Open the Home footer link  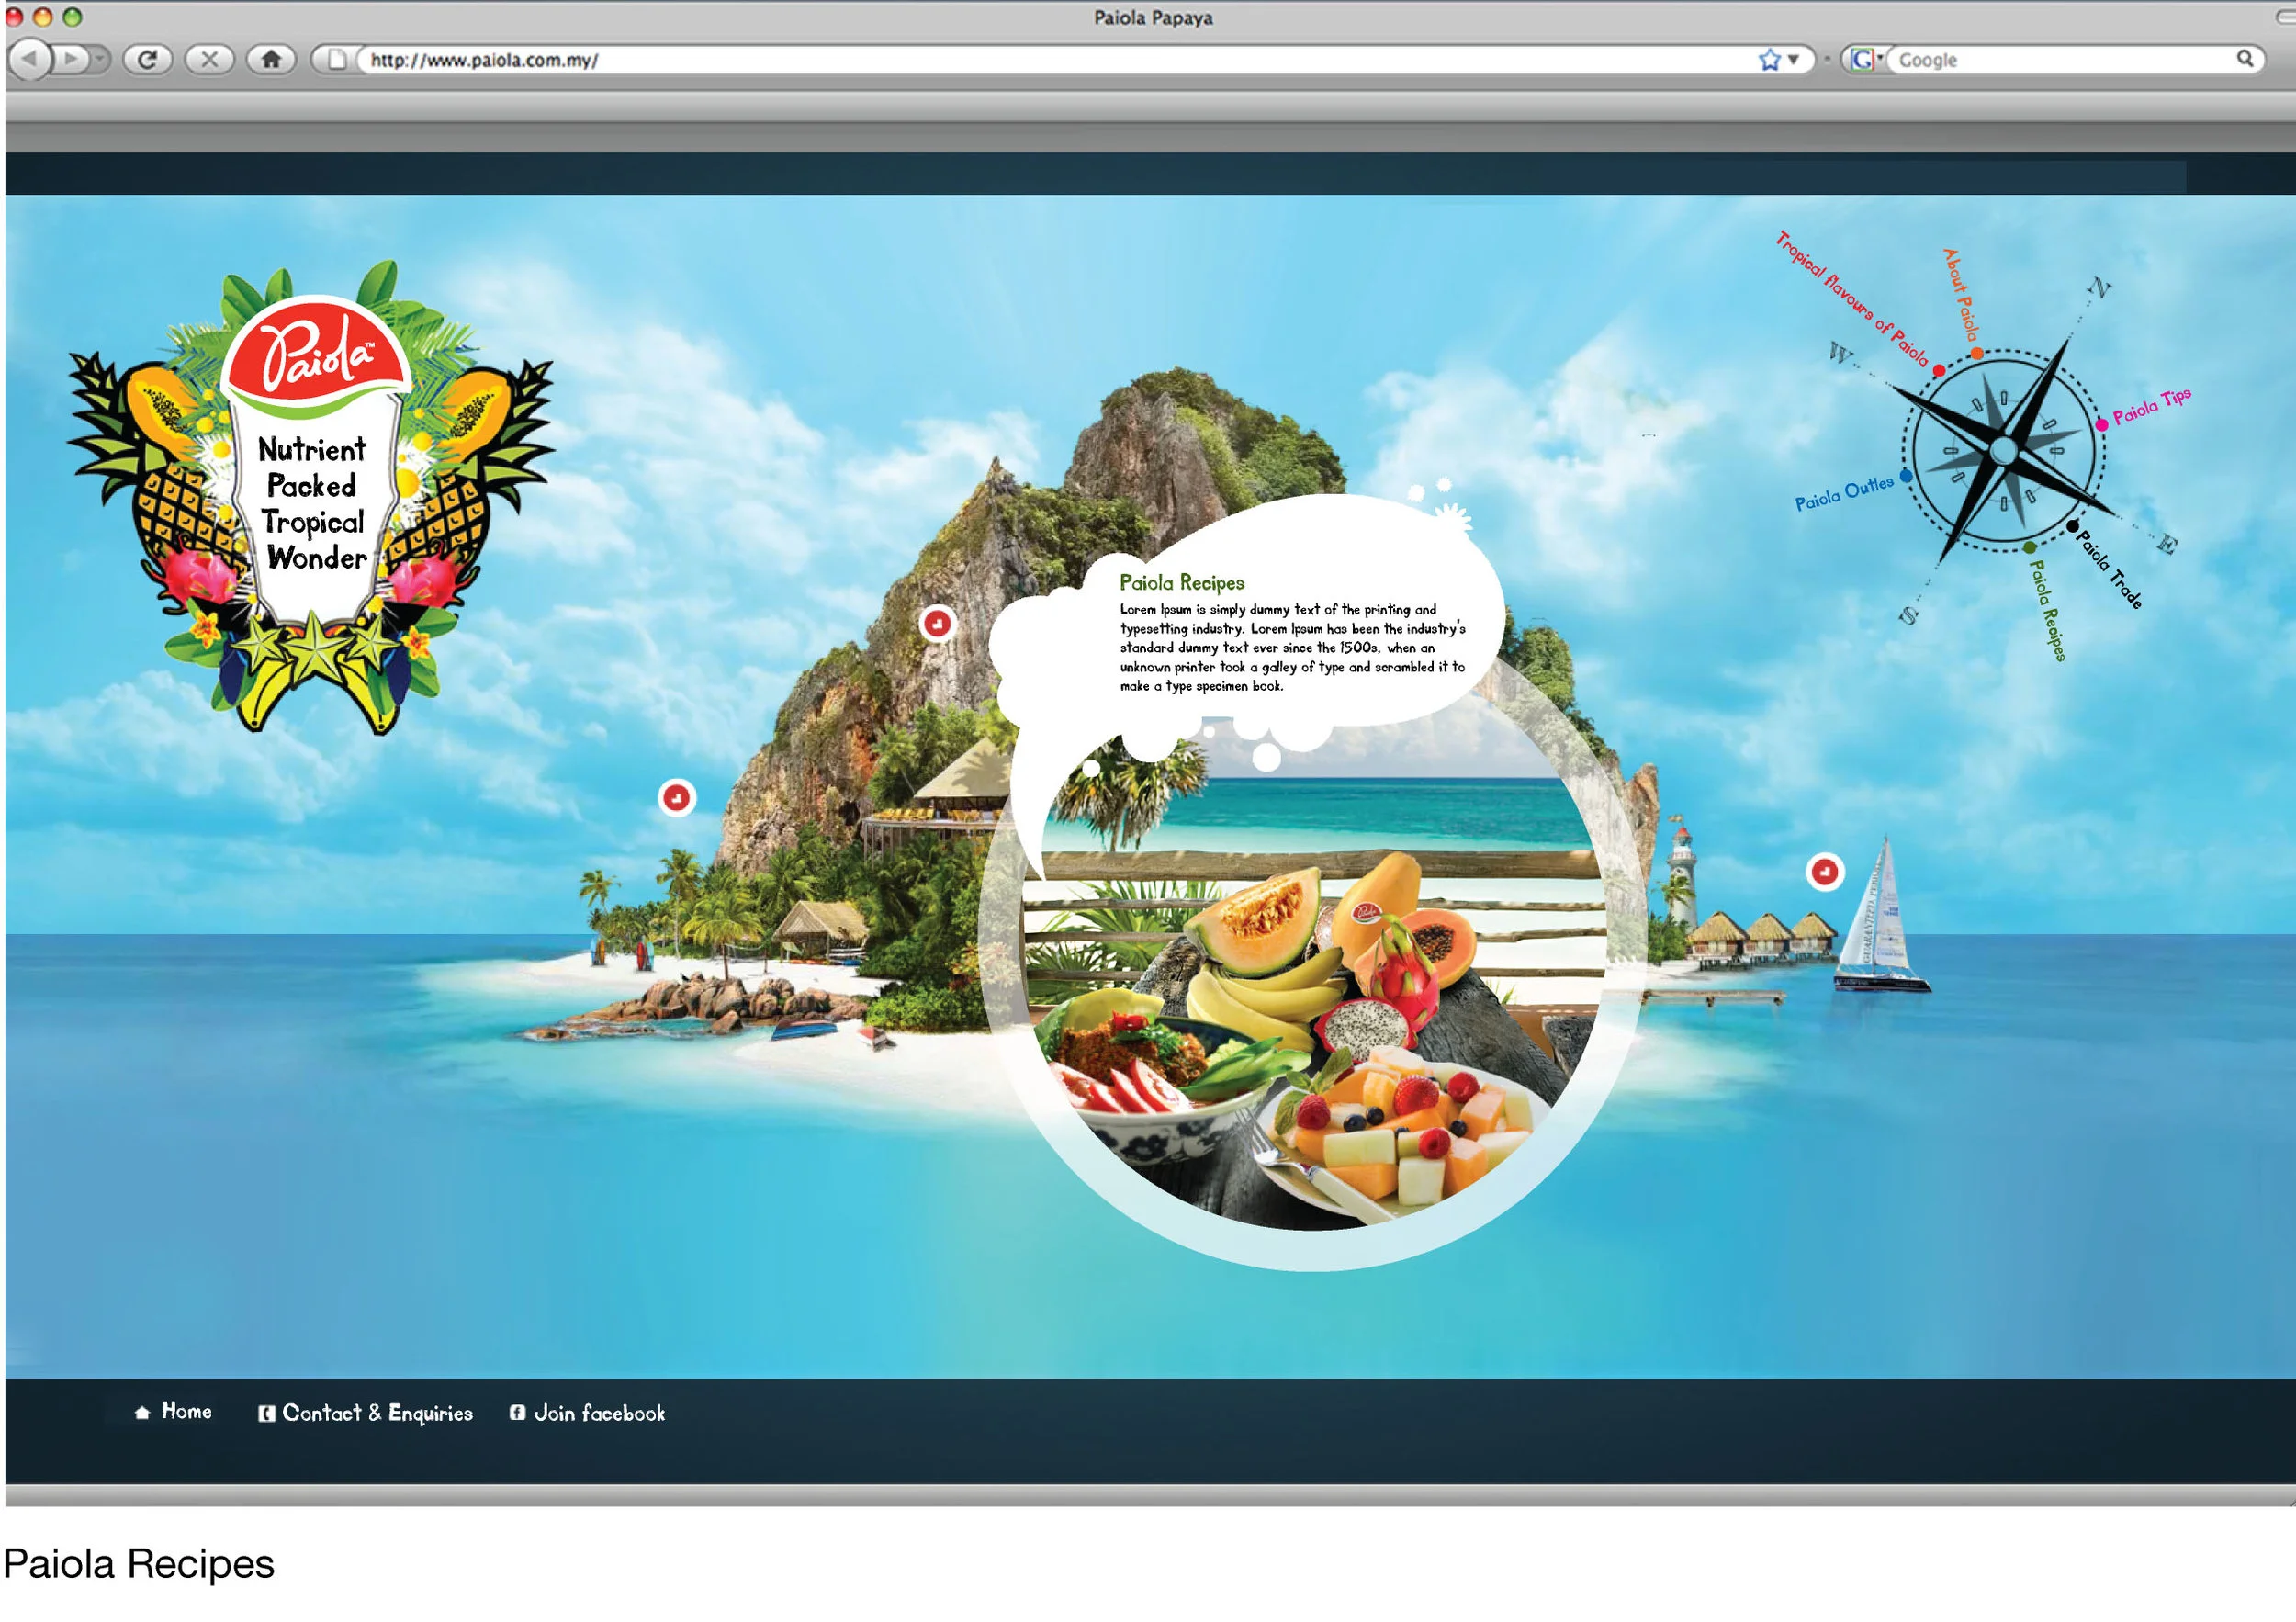(186, 1411)
